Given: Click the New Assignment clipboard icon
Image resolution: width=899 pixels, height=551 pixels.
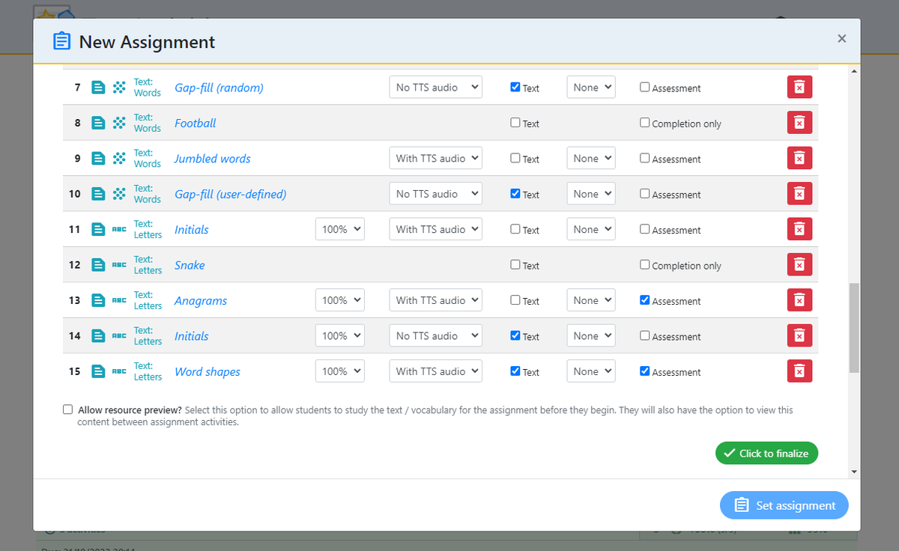Looking at the screenshot, I should (61, 41).
